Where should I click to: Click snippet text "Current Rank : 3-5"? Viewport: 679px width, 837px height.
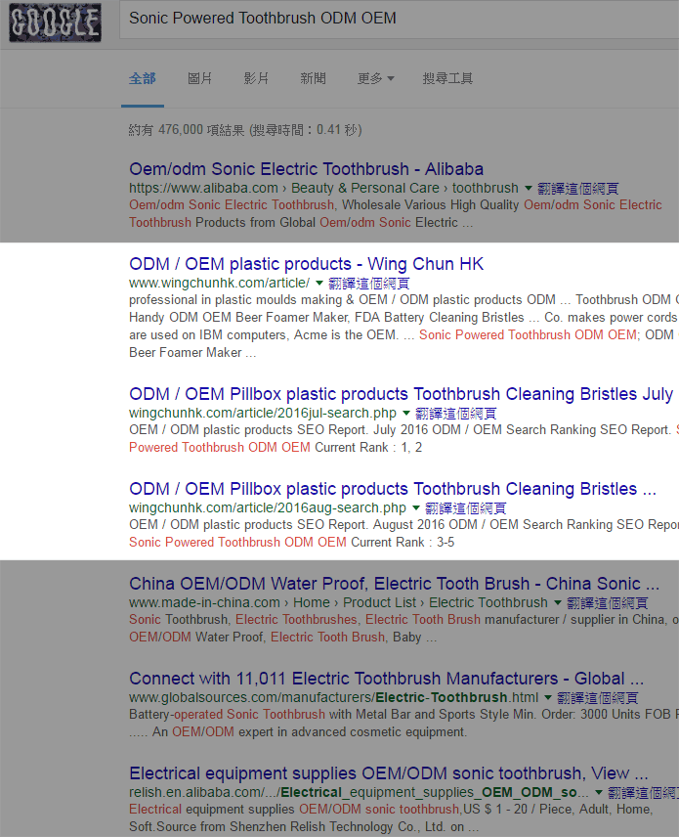tap(403, 543)
